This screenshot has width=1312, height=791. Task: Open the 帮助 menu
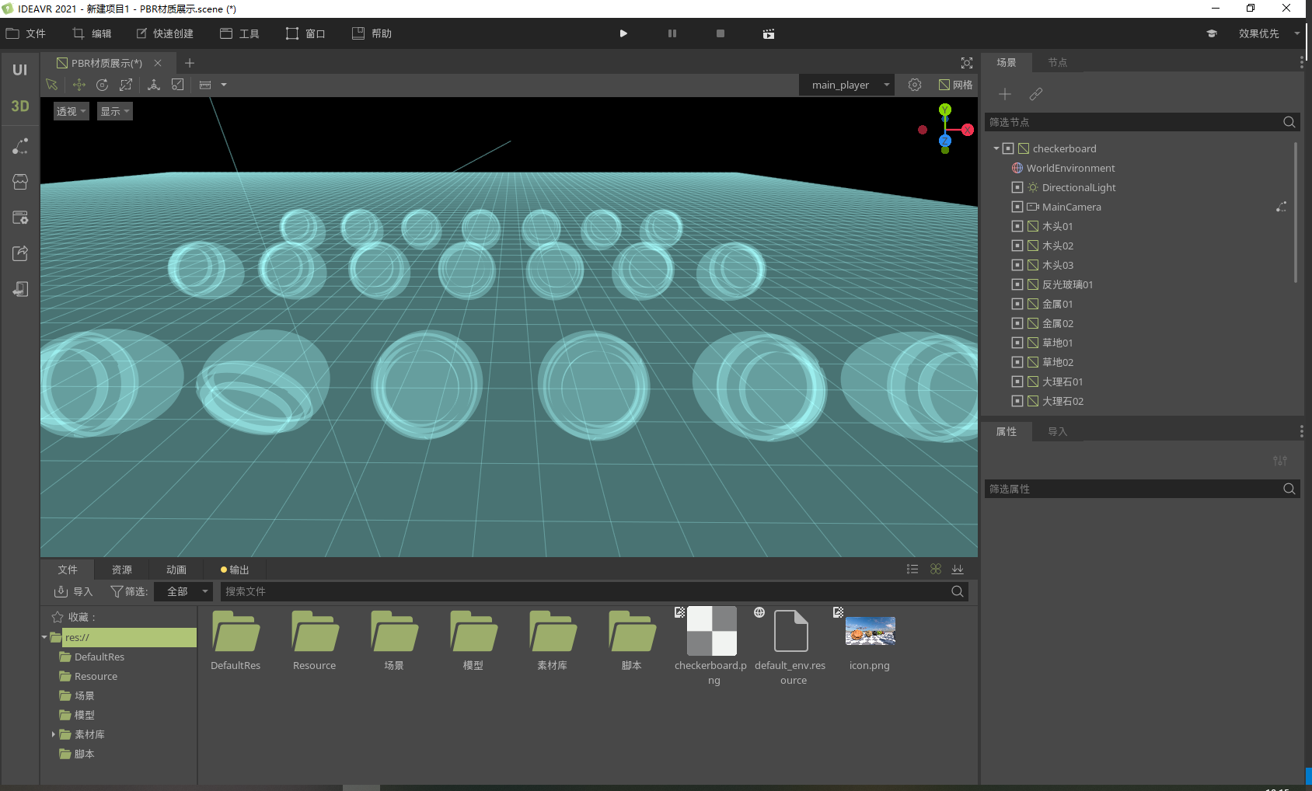[x=372, y=33]
